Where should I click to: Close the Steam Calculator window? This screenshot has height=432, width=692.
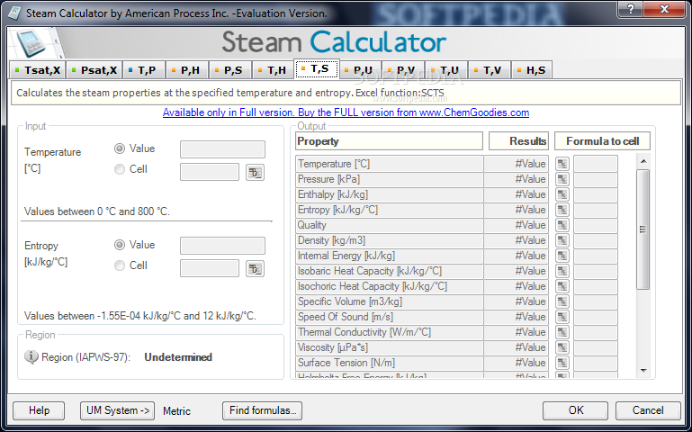point(665,9)
